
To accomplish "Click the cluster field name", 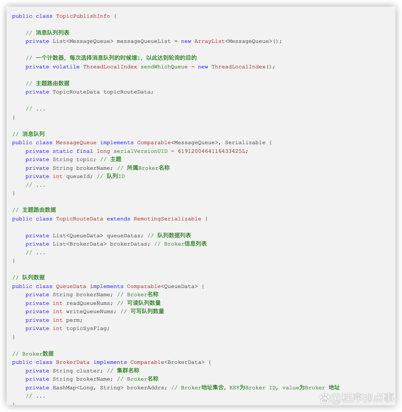I will point(88,371).
